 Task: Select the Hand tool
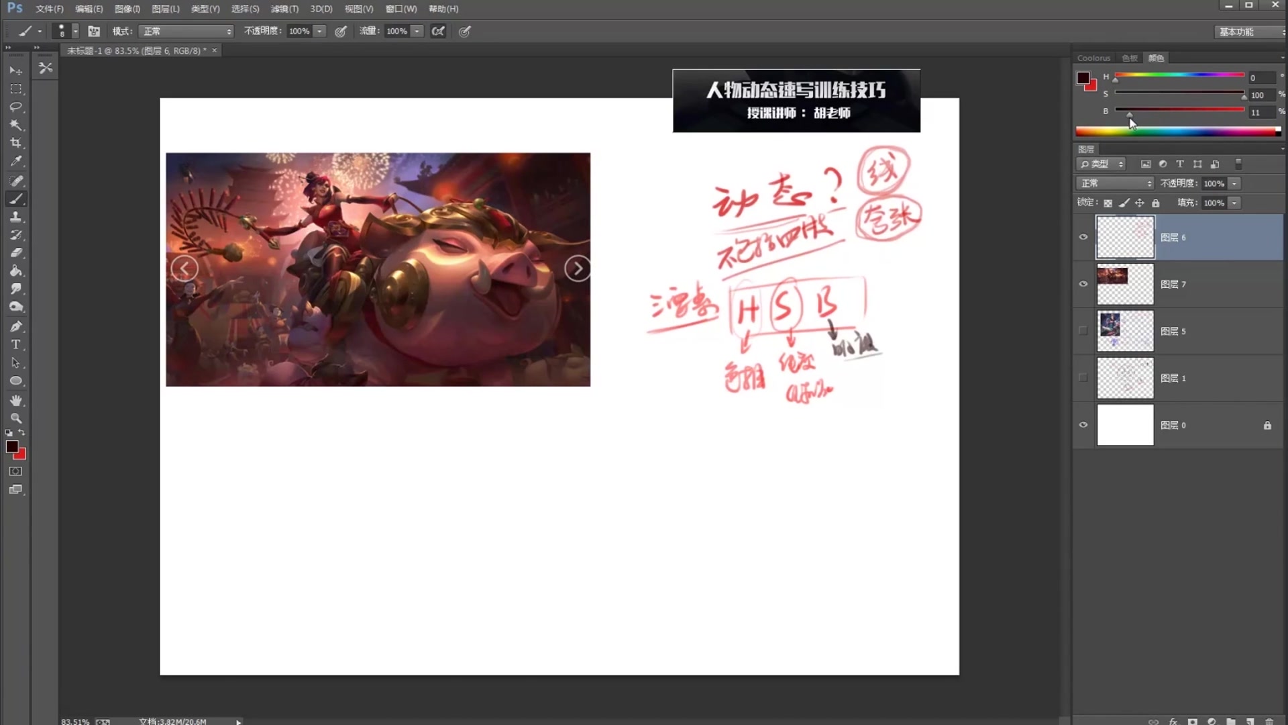pyautogui.click(x=15, y=400)
